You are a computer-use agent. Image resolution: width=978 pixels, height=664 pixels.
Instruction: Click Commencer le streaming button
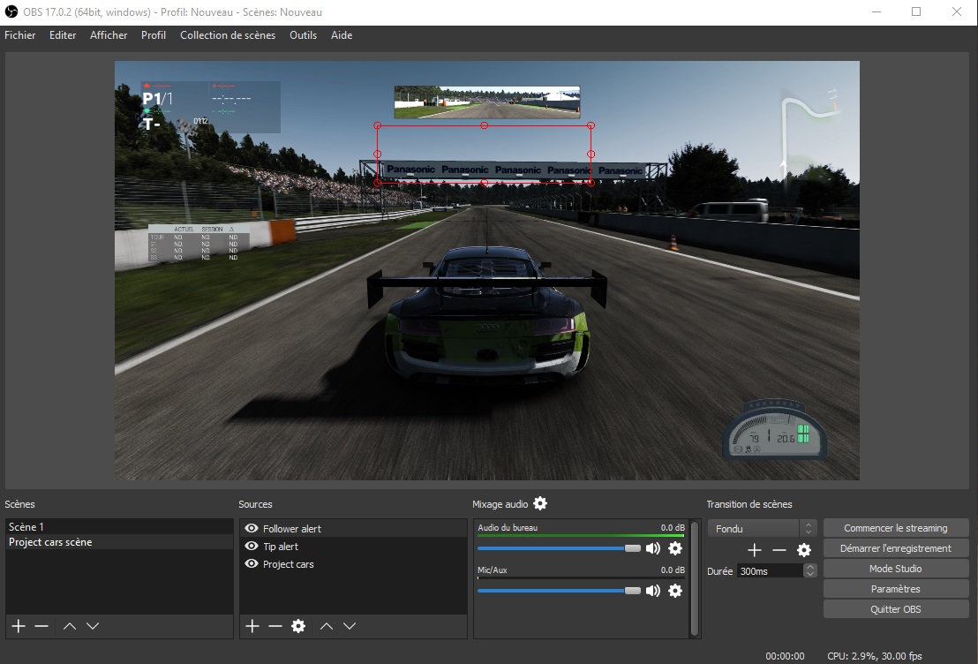pos(895,528)
